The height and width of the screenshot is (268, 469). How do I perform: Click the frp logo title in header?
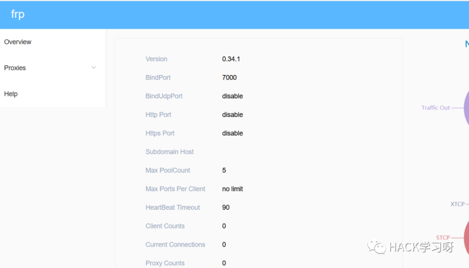coord(18,14)
